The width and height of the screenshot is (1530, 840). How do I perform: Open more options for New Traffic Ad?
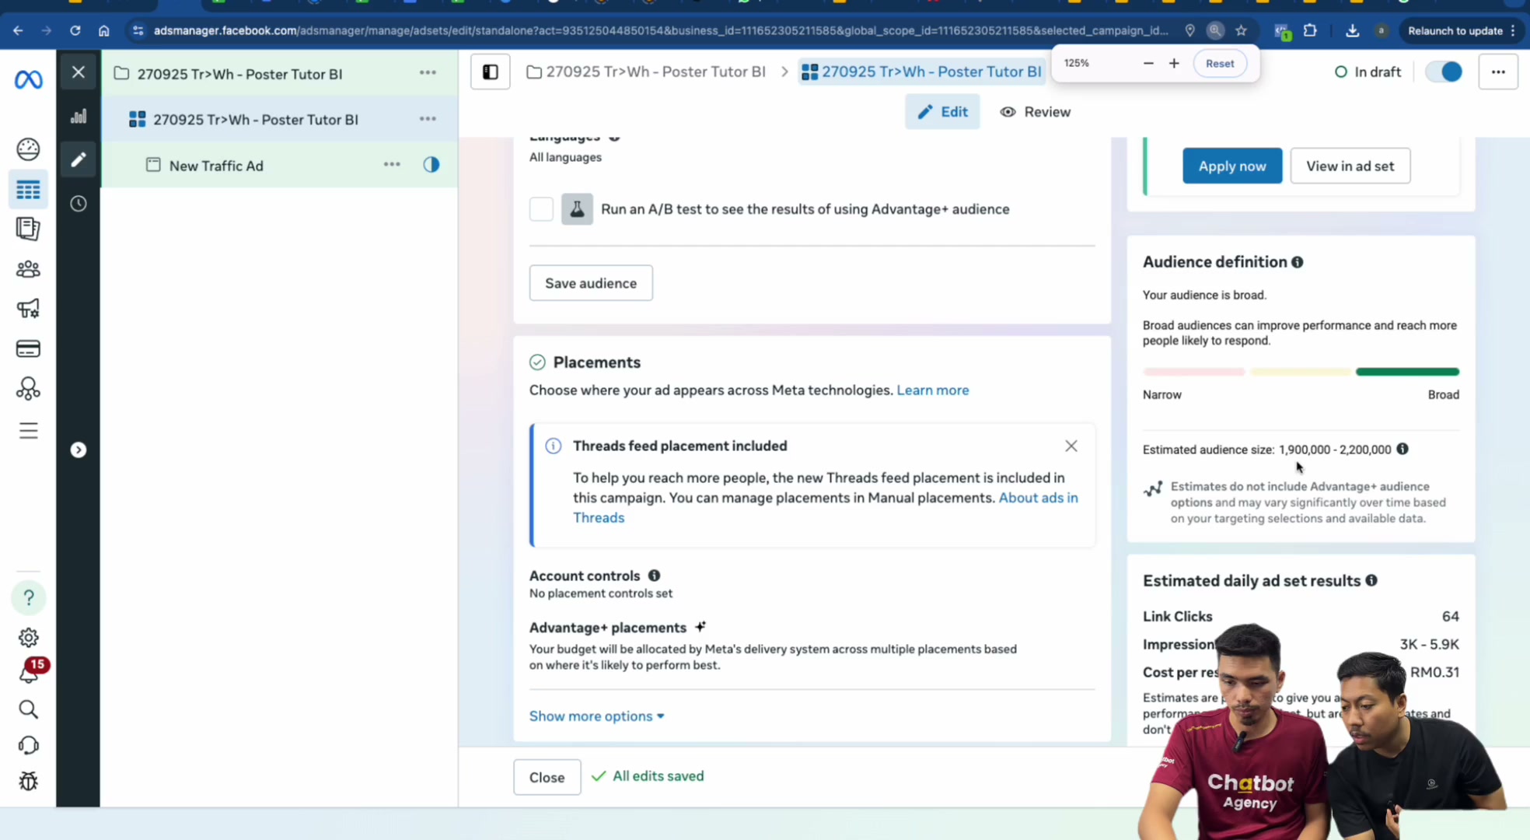392,165
